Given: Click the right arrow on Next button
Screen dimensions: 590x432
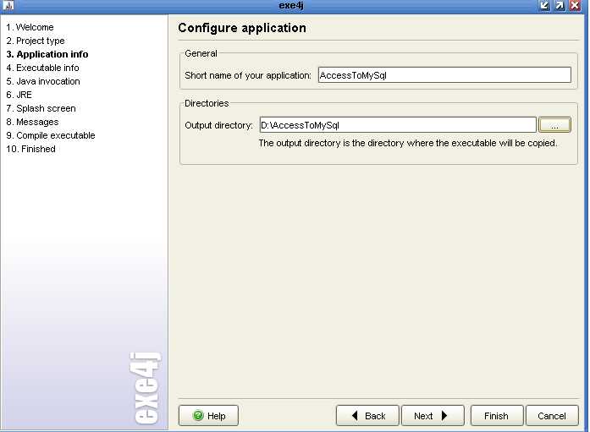Looking at the screenshot, I should click(444, 415).
